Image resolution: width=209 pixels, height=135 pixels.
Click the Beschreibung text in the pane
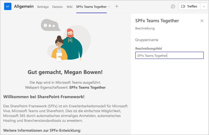[x=145, y=28]
